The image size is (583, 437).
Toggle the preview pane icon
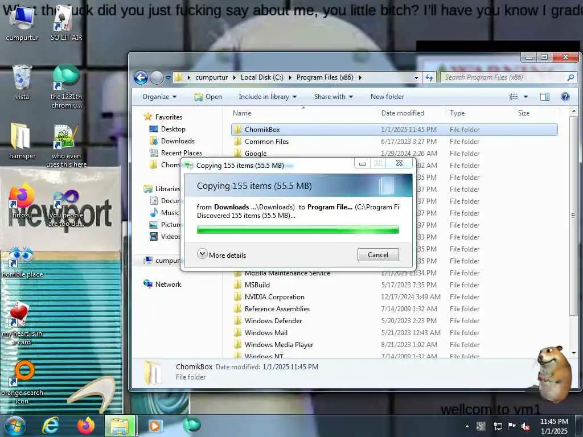(545, 97)
